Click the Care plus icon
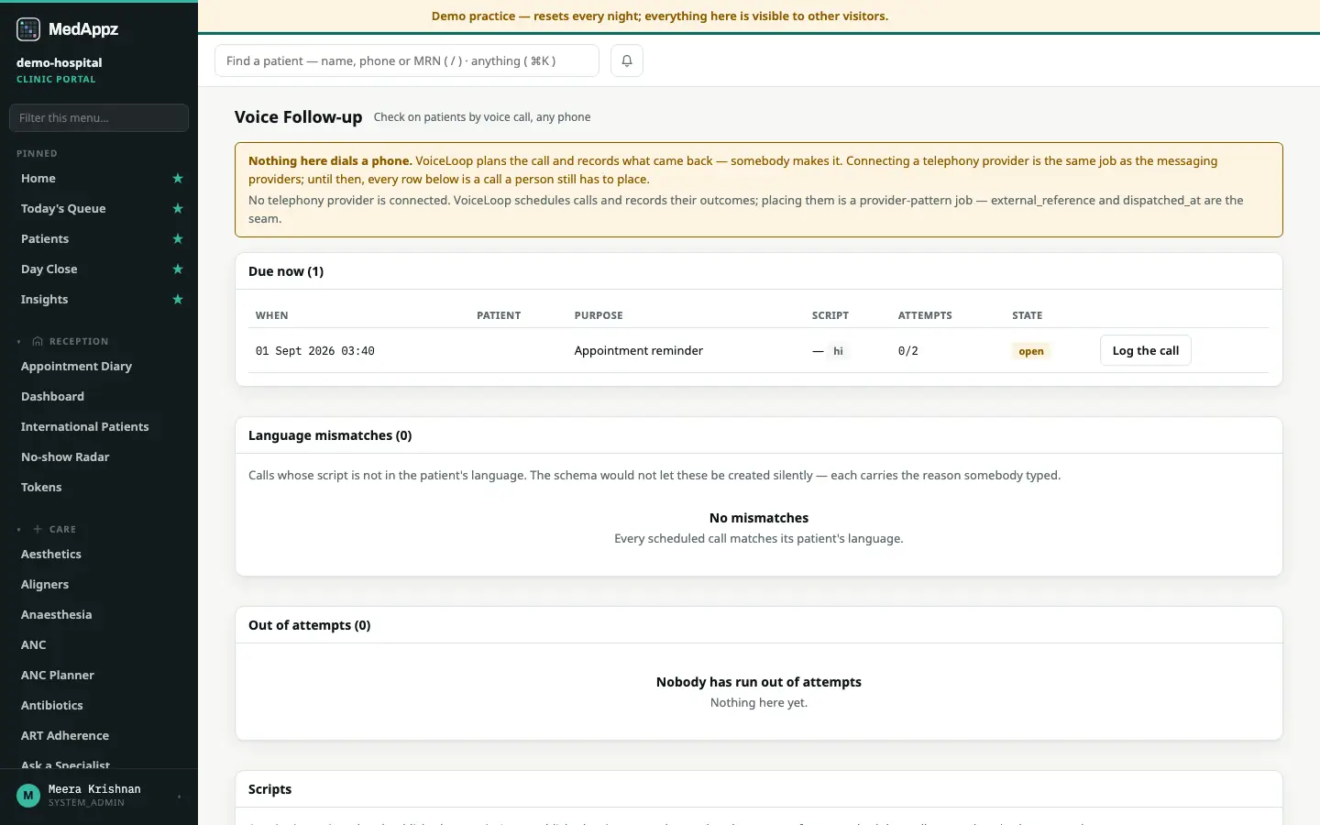The width and height of the screenshot is (1320, 825). [38, 529]
